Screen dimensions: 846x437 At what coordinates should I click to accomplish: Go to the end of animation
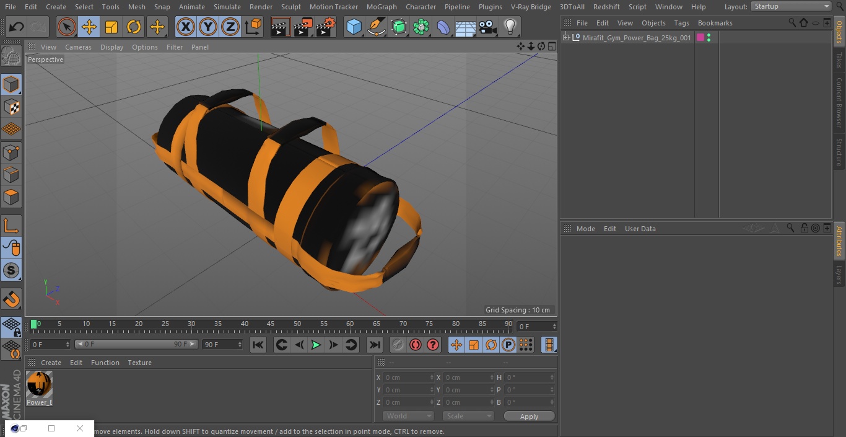pos(375,345)
